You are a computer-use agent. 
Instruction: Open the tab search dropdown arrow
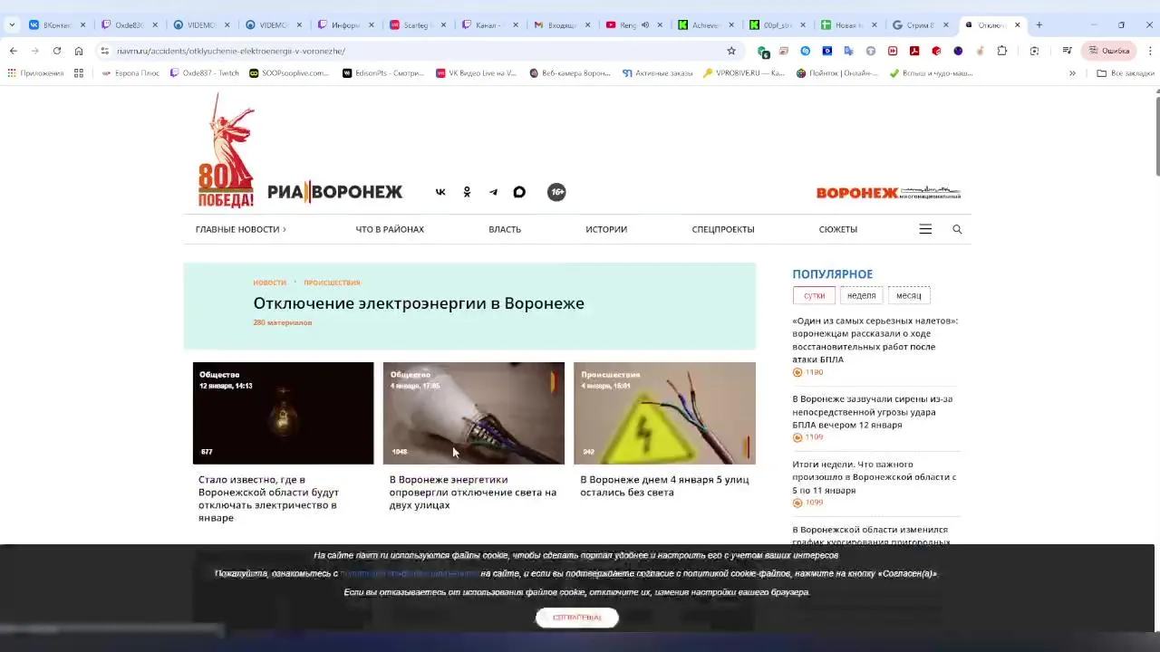click(x=12, y=25)
